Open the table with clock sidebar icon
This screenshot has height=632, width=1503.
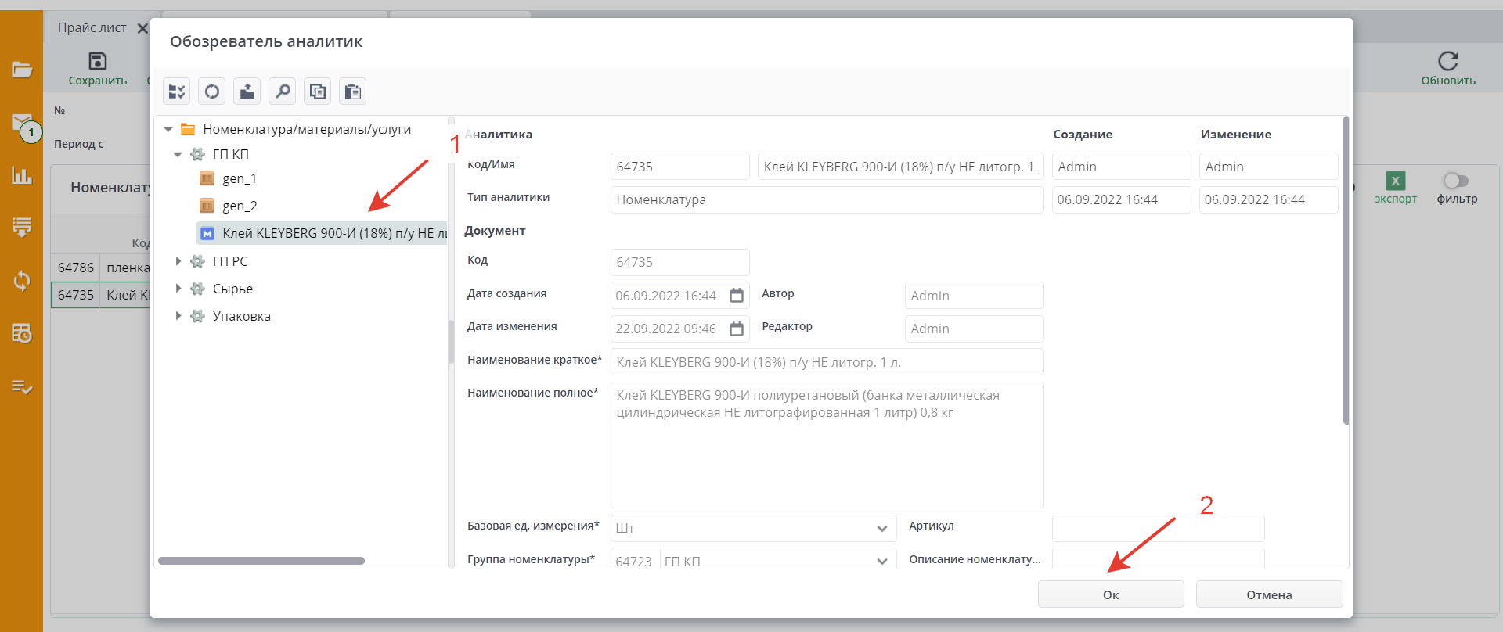[x=22, y=333]
